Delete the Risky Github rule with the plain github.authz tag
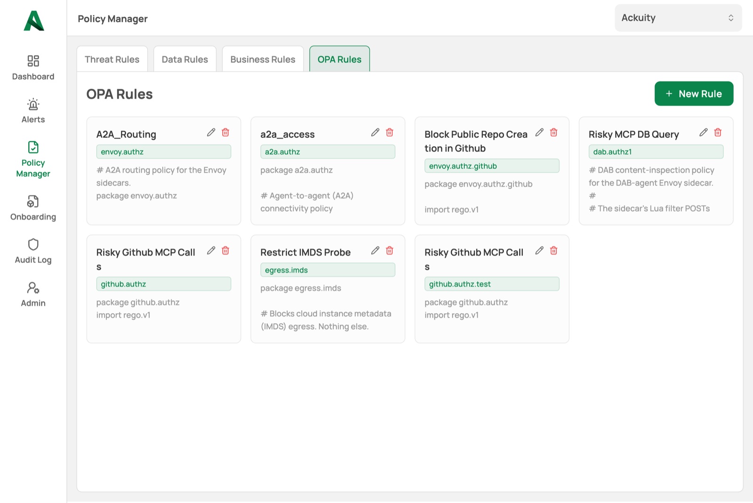 click(x=225, y=250)
